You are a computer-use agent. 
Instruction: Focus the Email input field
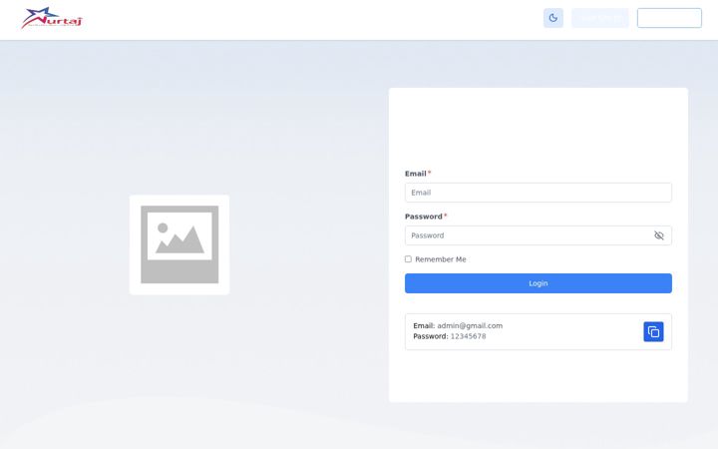coord(538,193)
